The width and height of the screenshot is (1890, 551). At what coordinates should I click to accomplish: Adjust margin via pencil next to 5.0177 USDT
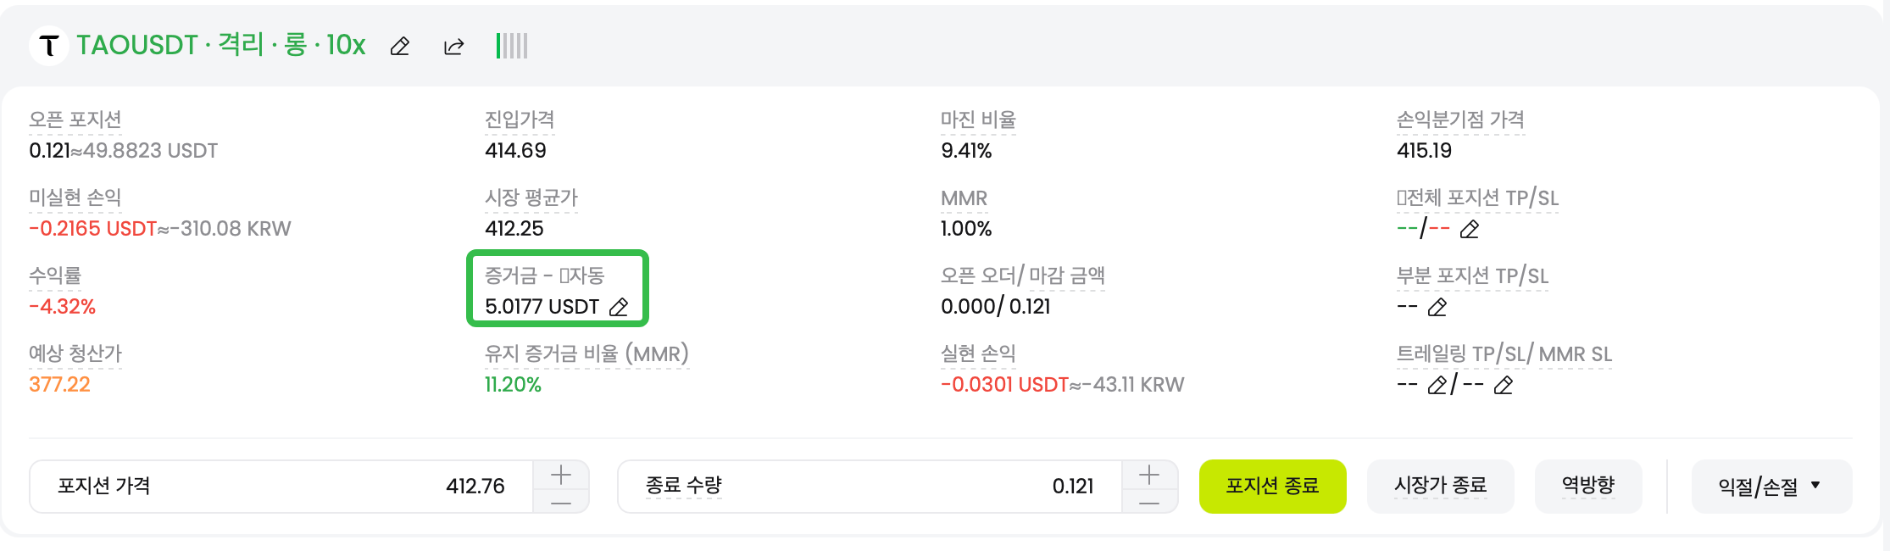pyautogui.click(x=618, y=307)
